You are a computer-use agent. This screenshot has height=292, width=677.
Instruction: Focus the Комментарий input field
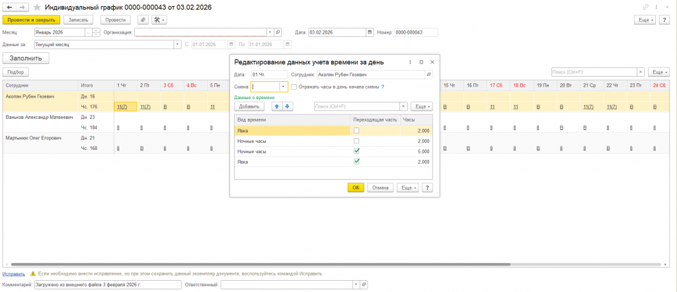click(x=108, y=285)
